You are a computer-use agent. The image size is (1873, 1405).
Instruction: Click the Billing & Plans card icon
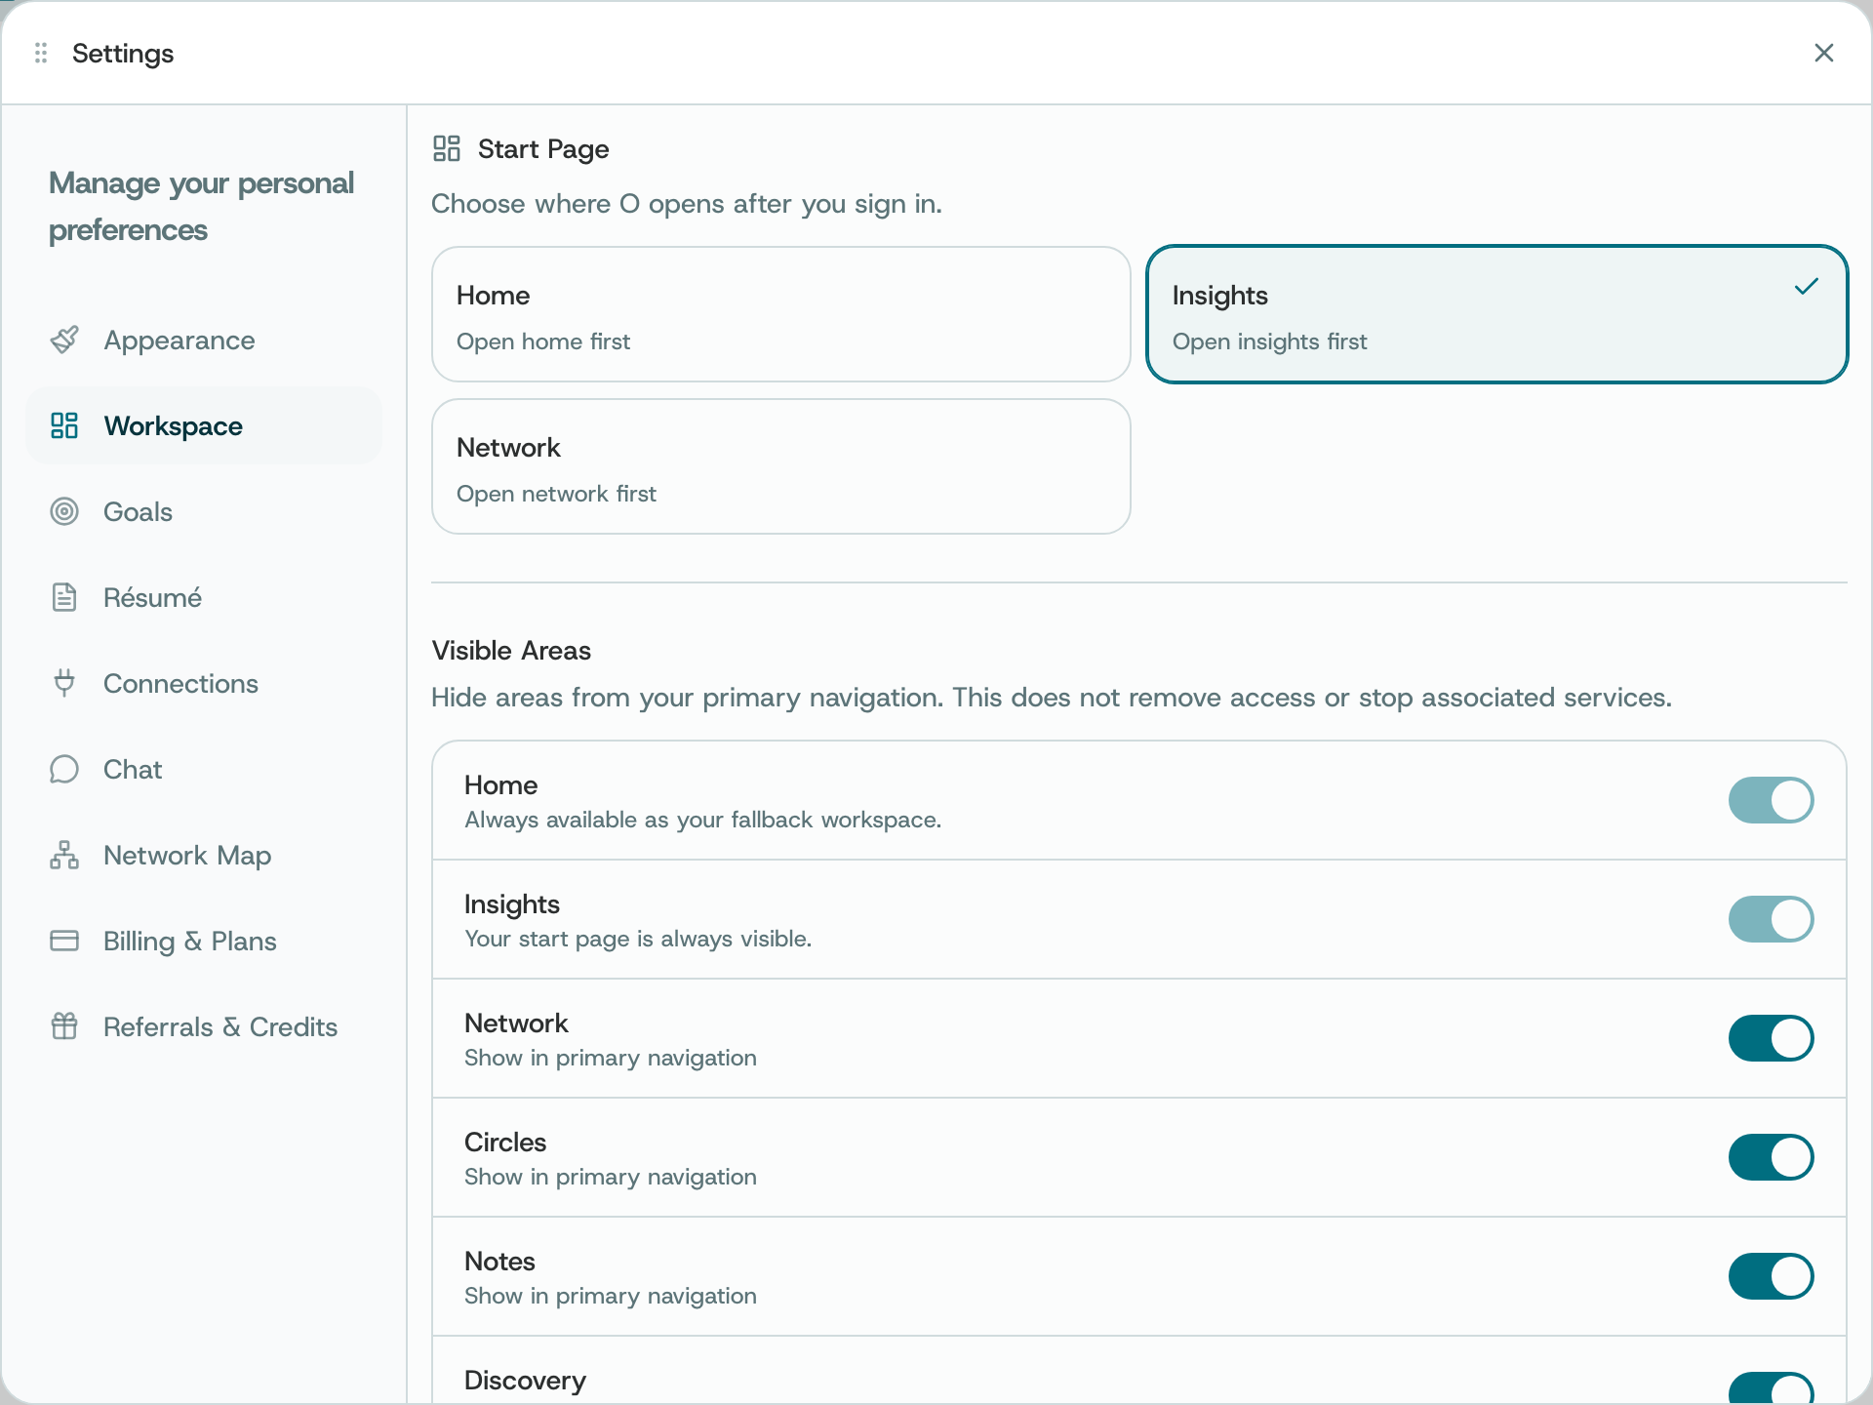tap(64, 941)
